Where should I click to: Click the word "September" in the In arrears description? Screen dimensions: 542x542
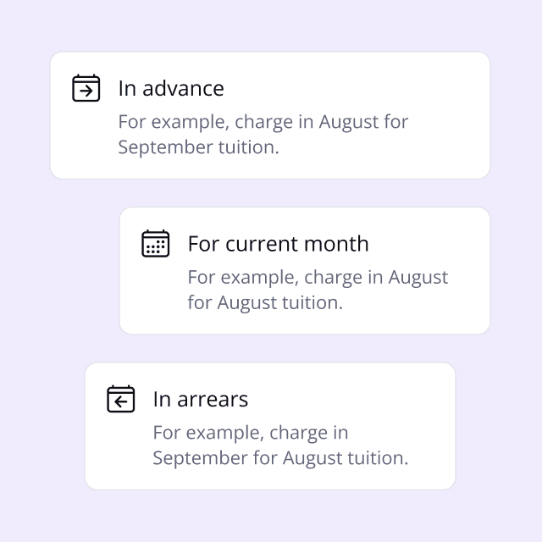point(201,458)
